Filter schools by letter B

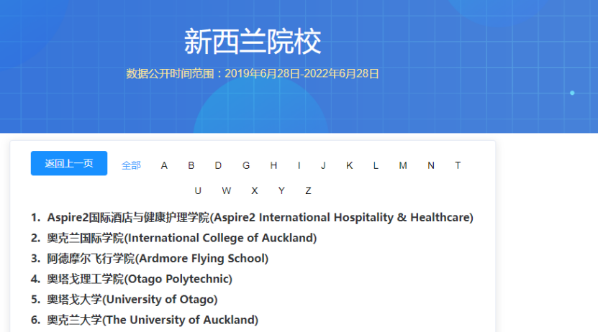click(191, 165)
